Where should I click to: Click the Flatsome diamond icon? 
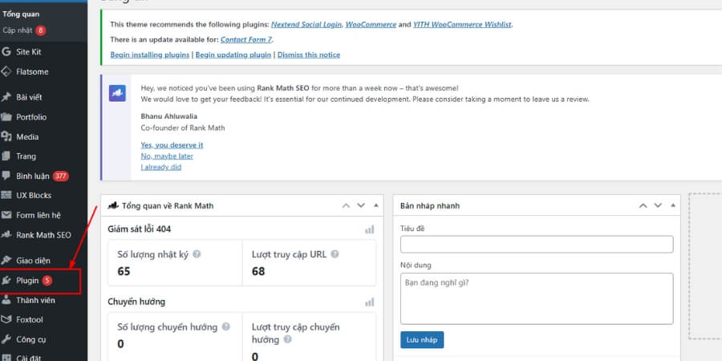pyautogui.click(x=6, y=71)
